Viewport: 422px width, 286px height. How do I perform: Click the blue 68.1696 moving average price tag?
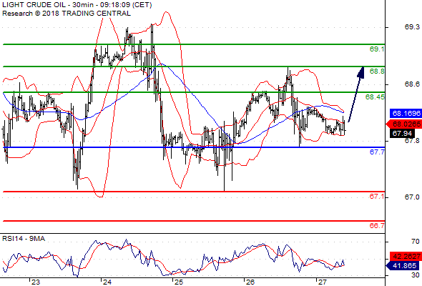[406, 113]
